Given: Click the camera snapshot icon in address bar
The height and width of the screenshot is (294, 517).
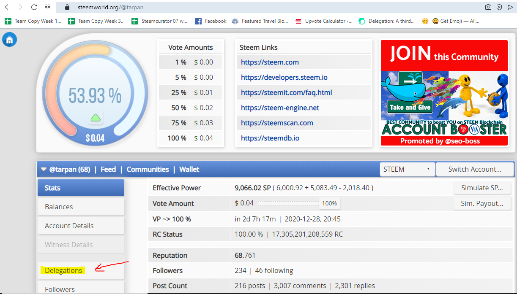Looking at the screenshot, I should pos(488,7).
